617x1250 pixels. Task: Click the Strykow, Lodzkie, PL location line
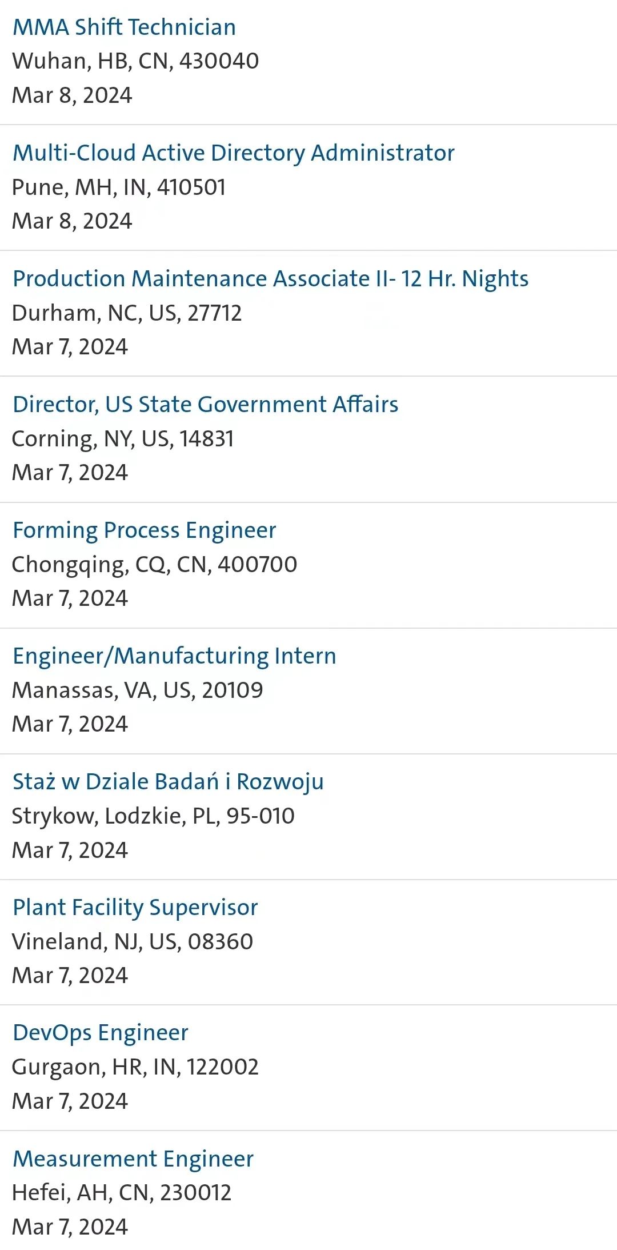(153, 816)
